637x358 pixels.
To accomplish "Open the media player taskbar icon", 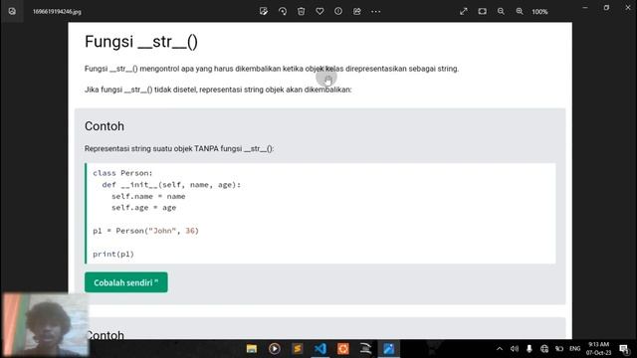I will (275, 349).
